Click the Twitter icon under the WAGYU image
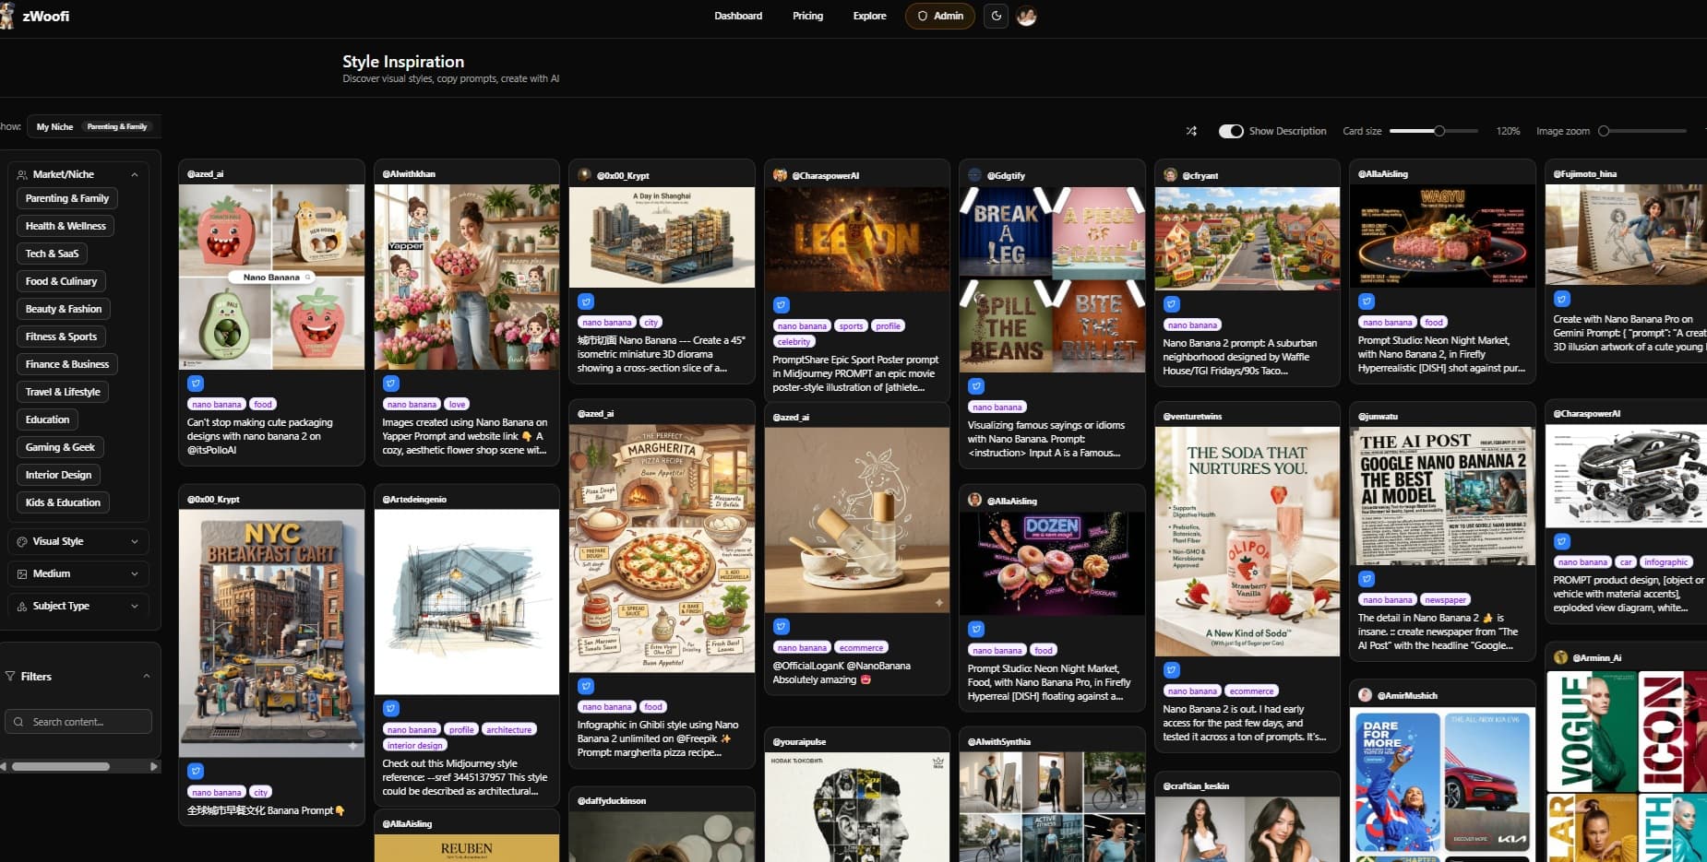The width and height of the screenshot is (1707, 862). coord(1367,301)
